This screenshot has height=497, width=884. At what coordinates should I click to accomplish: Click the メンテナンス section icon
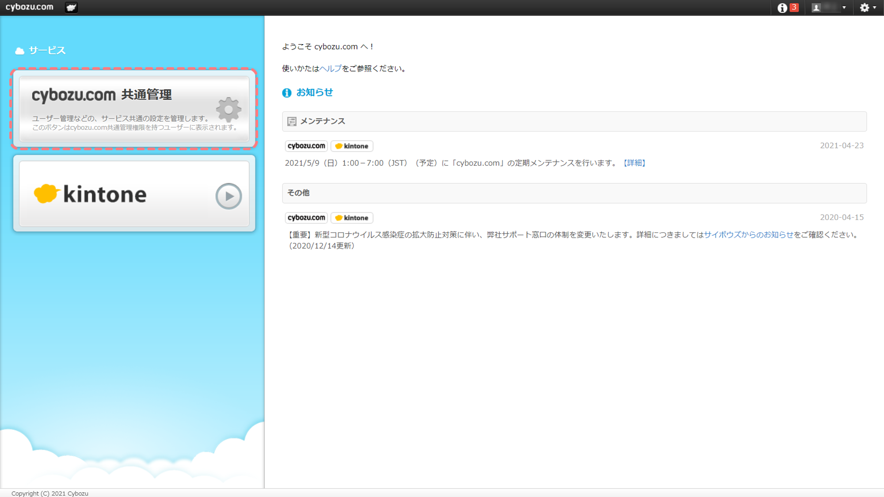(x=292, y=121)
